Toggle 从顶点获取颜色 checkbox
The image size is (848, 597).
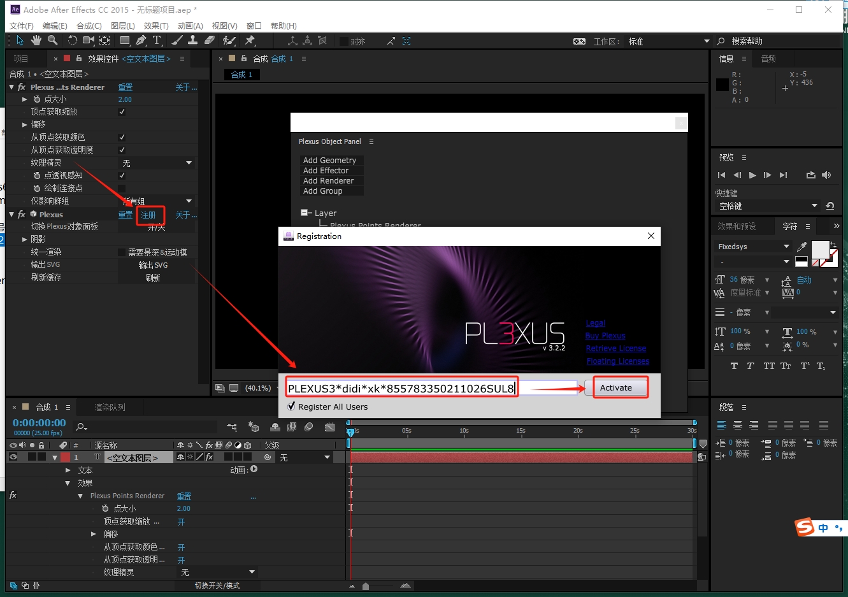[x=122, y=137]
